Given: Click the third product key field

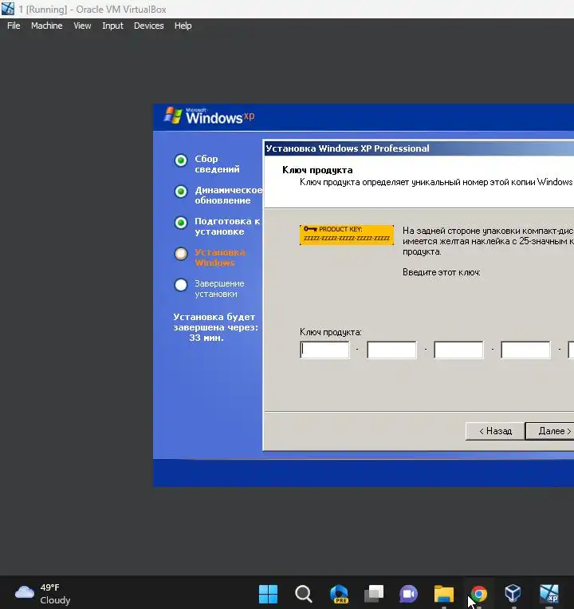Looking at the screenshot, I should click(x=458, y=350).
